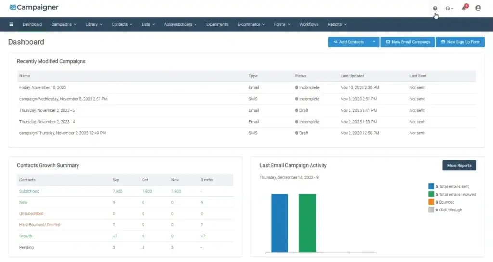Image resolution: width=493 pixels, height=262 pixels.
Task: Click Draft status of November 2, 2023 - 5
Action: pyautogui.click(x=301, y=110)
